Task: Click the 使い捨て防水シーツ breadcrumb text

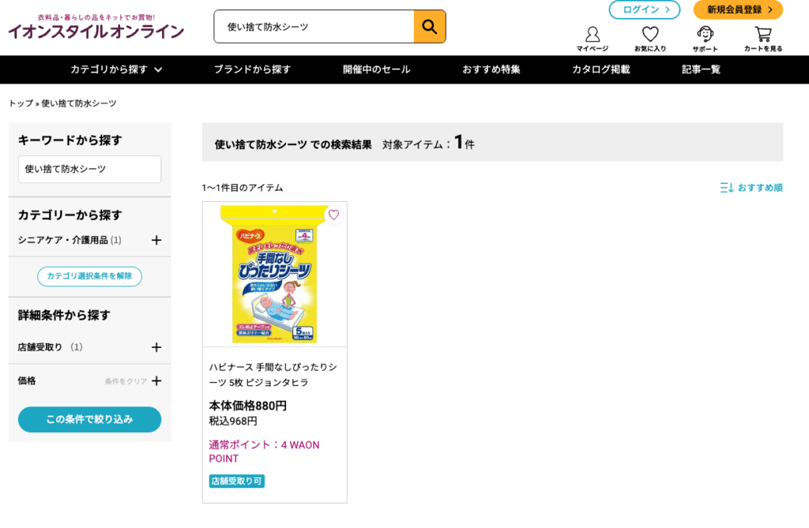Action: pyautogui.click(x=79, y=103)
